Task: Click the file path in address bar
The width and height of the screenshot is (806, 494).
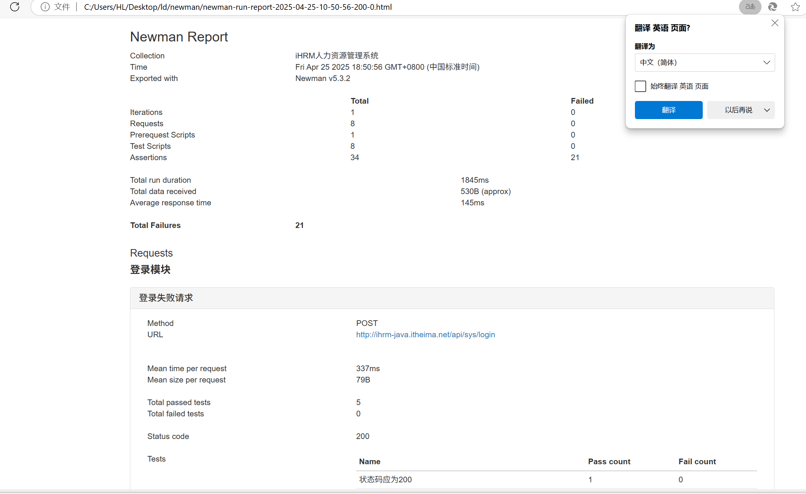Action: click(238, 7)
